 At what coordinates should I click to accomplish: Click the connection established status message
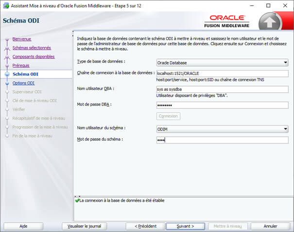[121, 200]
